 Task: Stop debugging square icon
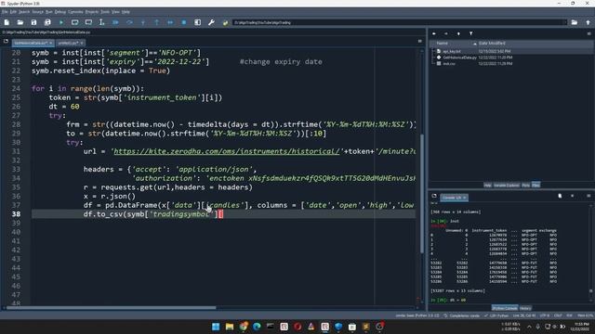(184, 22)
